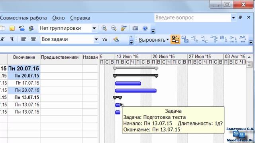This screenshot has height=143, width=255.
Task: Toggle italic formatting (К button)
Action: tap(2, 39)
